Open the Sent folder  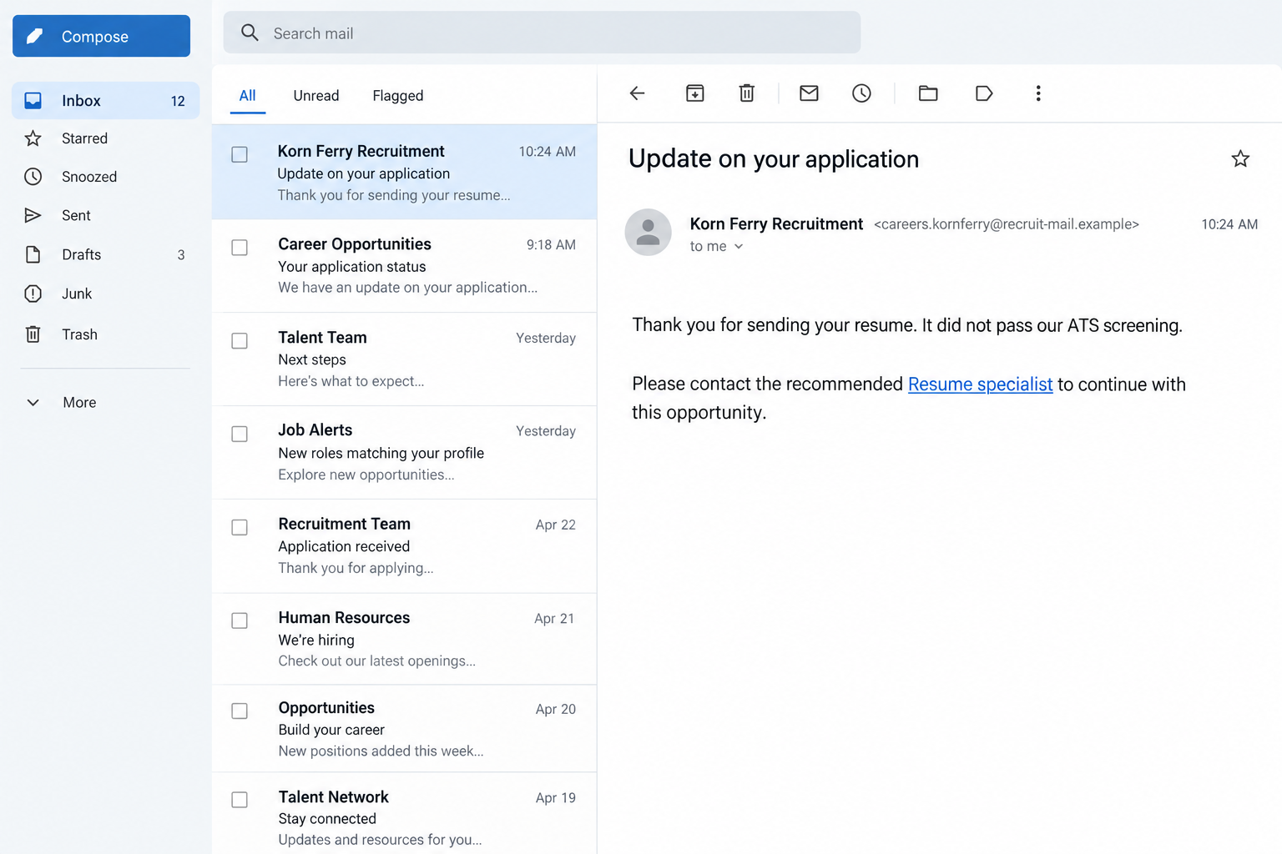[105, 215]
